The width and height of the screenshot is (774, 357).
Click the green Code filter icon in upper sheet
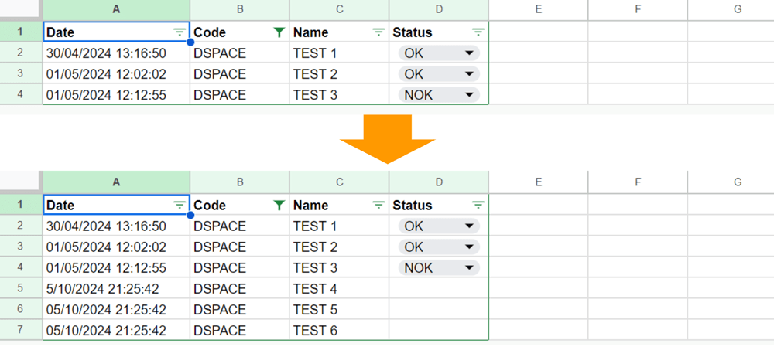(279, 32)
